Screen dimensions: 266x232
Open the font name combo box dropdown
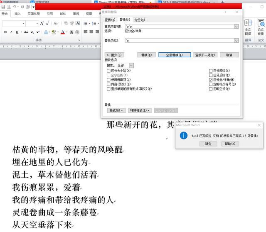[23, 23]
